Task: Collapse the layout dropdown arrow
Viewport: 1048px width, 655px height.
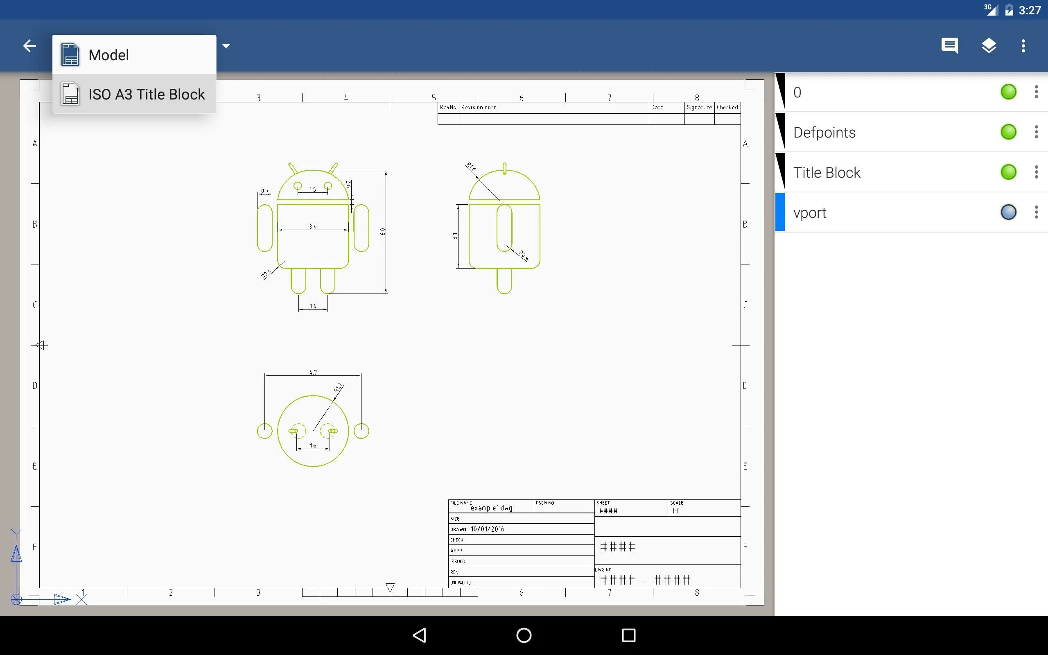Action: click(x=226, y=46)
